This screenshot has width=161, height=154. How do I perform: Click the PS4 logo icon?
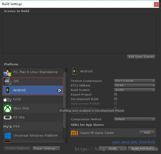coord(8,127)
